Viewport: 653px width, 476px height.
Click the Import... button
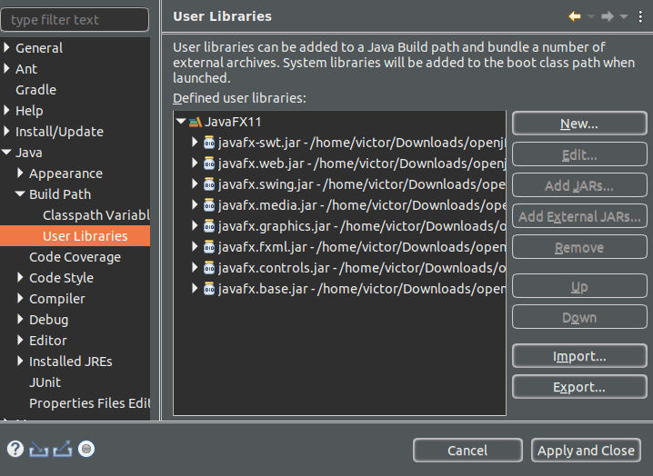579,356
